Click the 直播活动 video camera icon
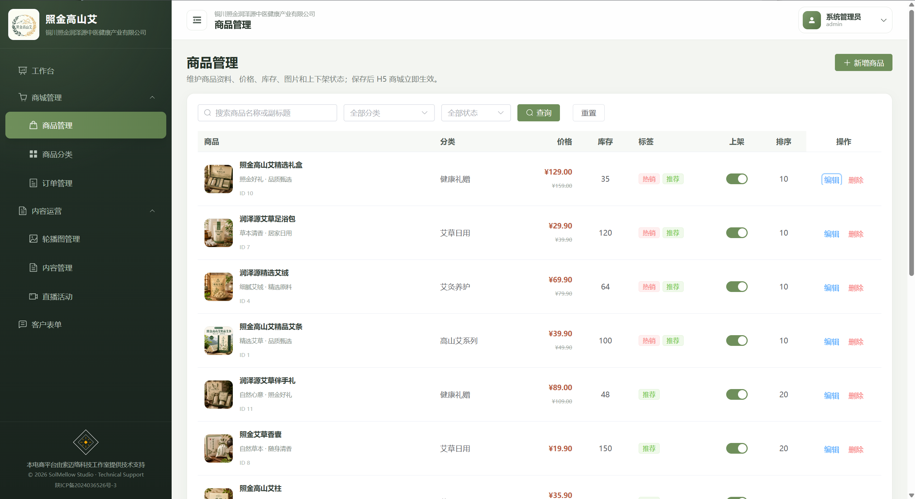 pos(33,297)
